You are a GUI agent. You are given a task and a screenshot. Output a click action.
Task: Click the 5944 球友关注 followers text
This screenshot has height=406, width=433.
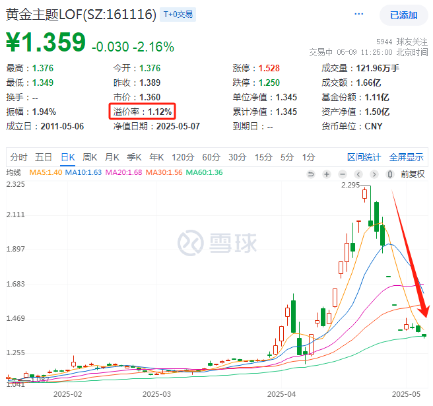402,42
